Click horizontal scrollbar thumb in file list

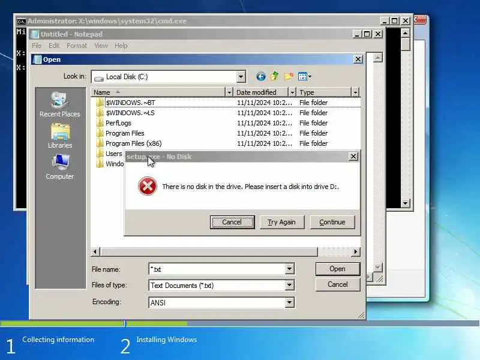point(208,251)
